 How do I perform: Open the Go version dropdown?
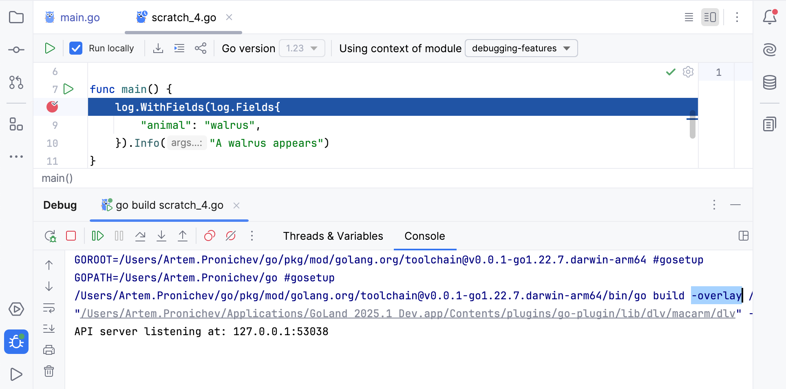(x=302, y=48)
